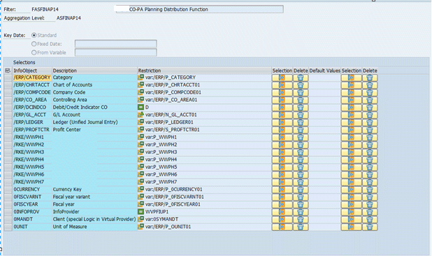Delete default values of 0FISCVARNT row
The width and height of the screenshot is (432, 256).
pyautogui.click(x=370, y=197)
